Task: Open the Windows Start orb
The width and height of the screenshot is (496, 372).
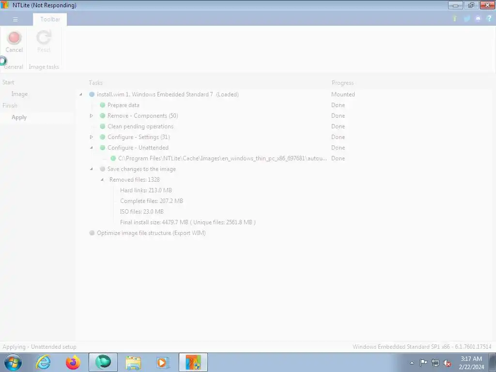Action: tap(13, 362)
